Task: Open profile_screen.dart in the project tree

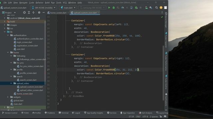Action: coord(28,73)
